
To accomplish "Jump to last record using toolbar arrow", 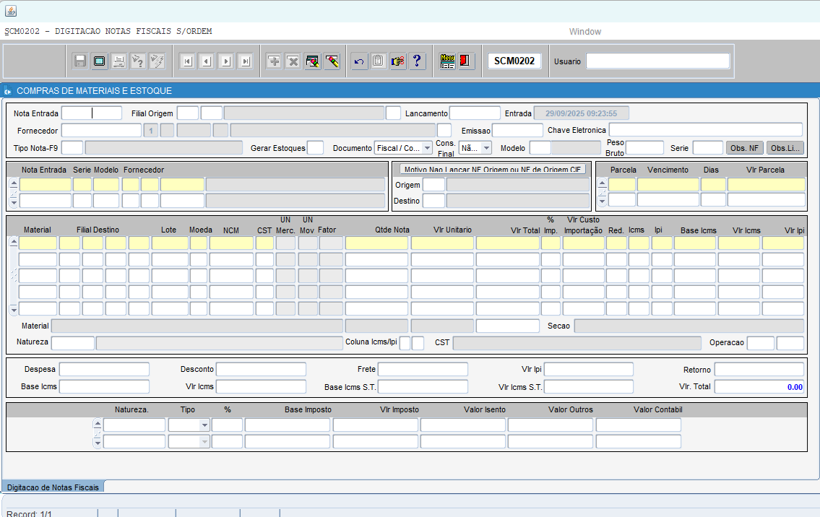I will (245, 61).
